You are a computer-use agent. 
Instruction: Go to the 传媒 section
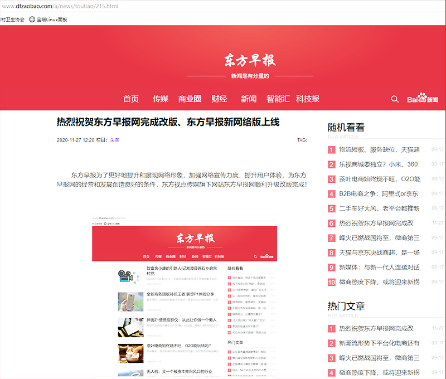coord(161,99)
